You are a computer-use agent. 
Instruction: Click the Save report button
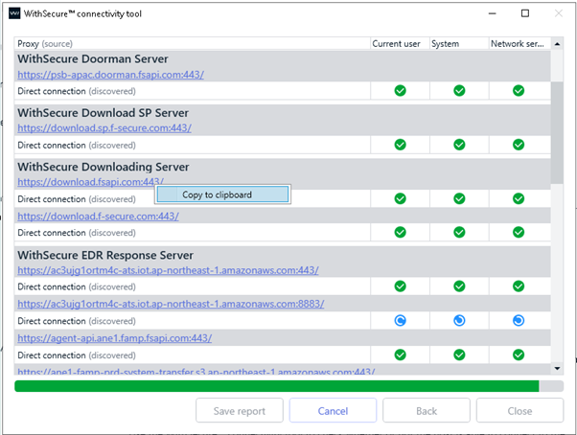[x=240, y=410]
